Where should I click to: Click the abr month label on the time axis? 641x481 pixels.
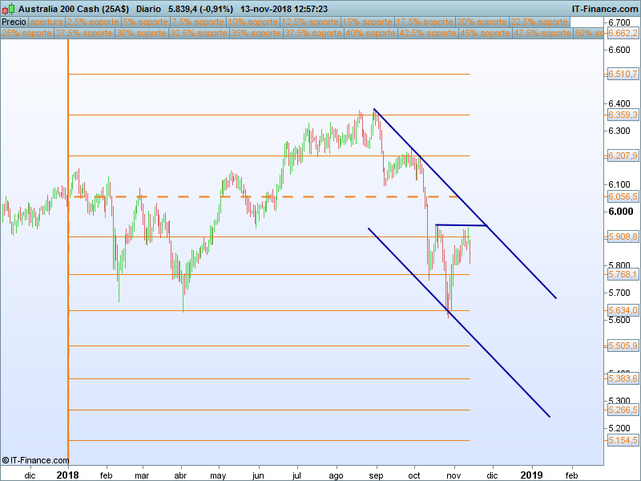(x=180, y=475)
